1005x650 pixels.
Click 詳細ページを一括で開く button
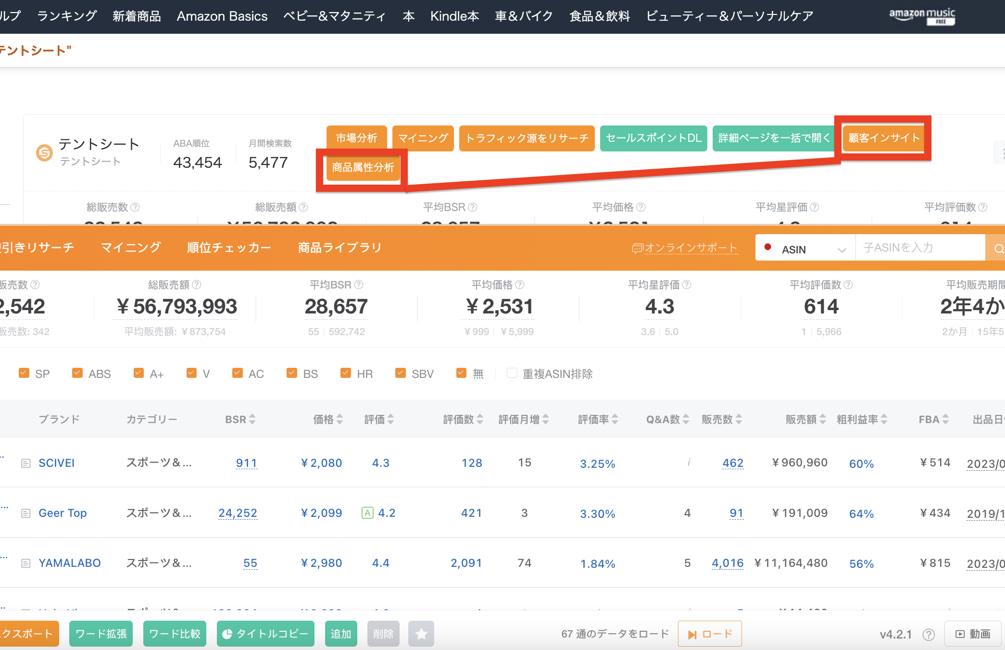(774, 138)
